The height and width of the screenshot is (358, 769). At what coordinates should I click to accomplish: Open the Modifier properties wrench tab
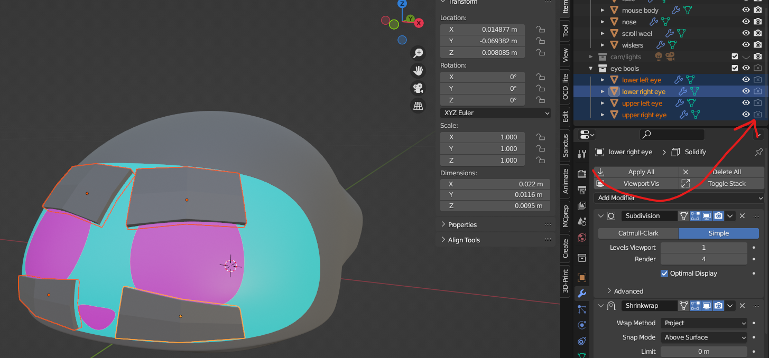[582, 293]
